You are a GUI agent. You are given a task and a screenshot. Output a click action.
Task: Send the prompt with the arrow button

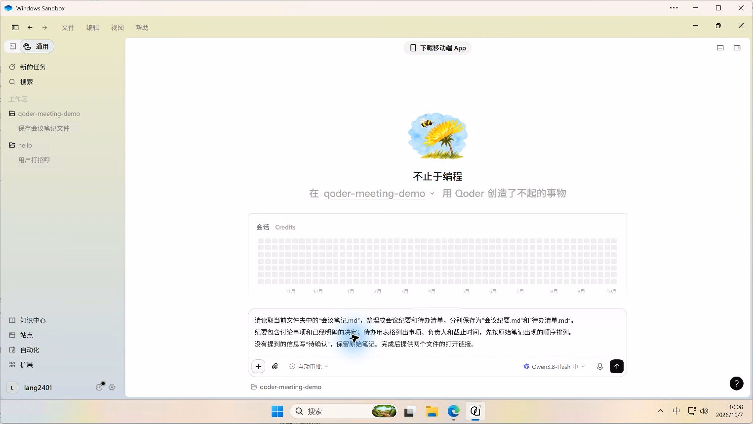pyautogui.click(x=617, y=366)
